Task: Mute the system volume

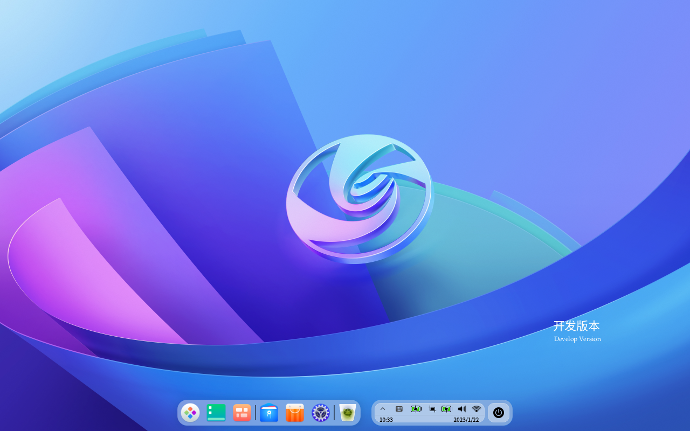Action: click(x=461, y=408)
